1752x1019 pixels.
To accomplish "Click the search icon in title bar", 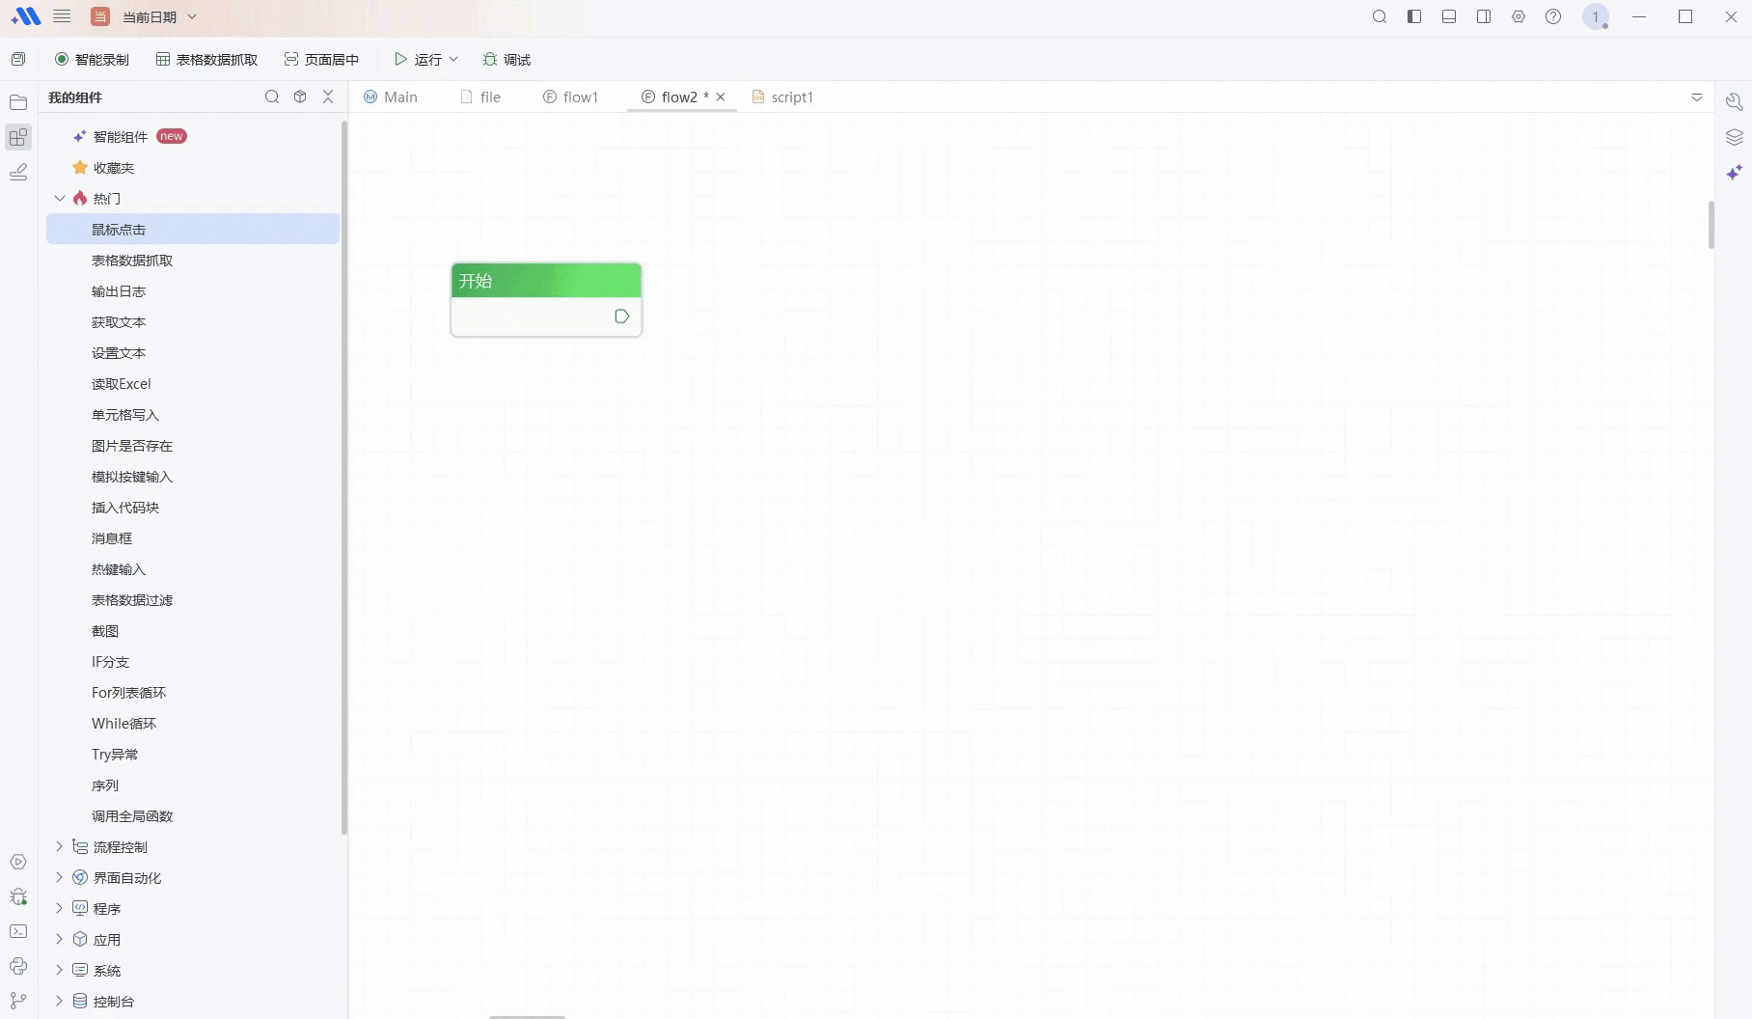I will [x=1380, y=16].
